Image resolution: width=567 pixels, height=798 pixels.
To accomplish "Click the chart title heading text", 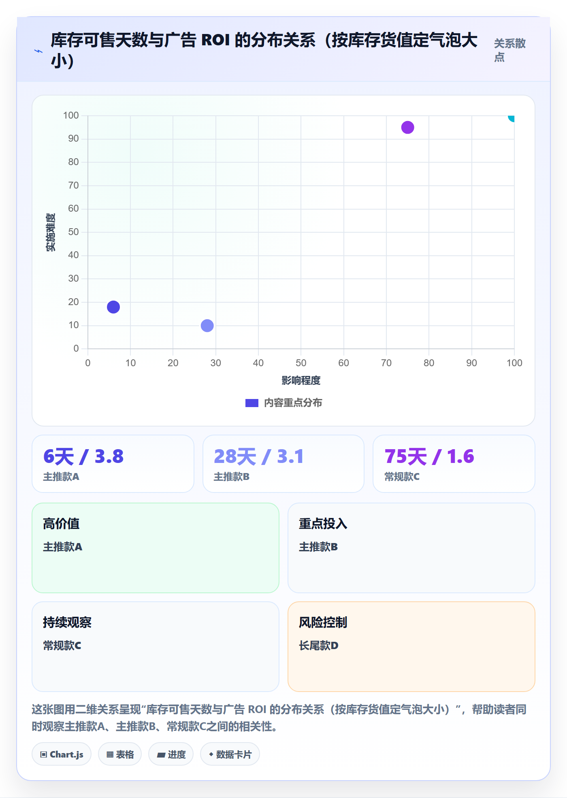I will click(264, 50).
